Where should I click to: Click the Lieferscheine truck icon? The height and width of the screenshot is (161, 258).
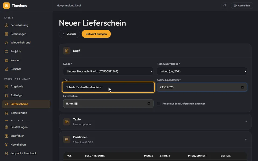[6, 104]
